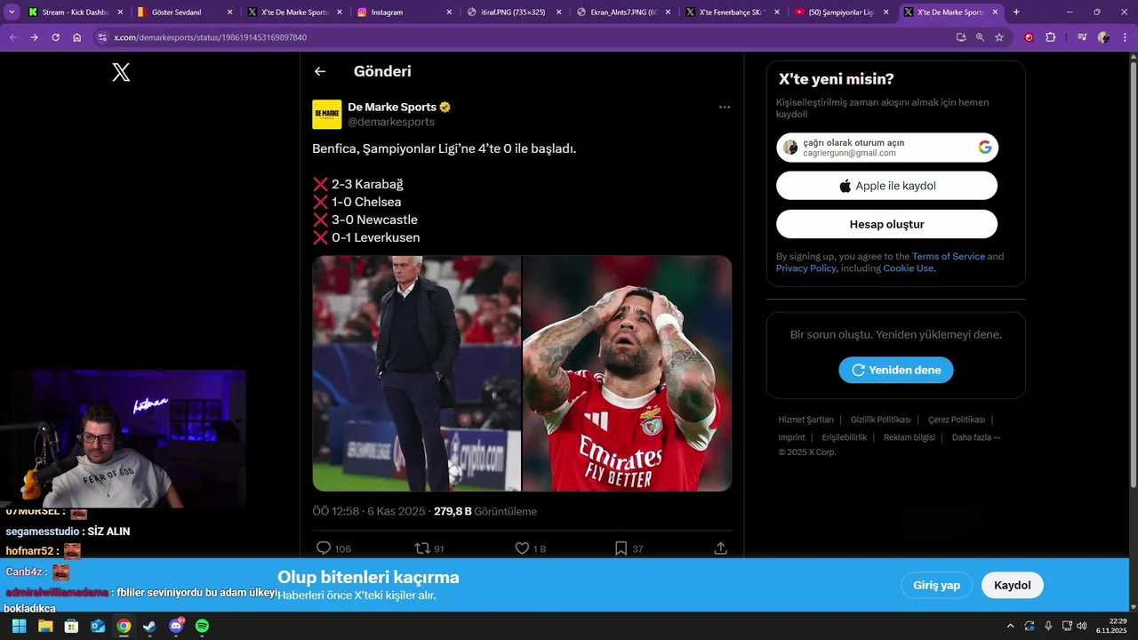Open the post's three-dot more menu
This screenshot has width=1138, height=640.
tap(724, 108)
